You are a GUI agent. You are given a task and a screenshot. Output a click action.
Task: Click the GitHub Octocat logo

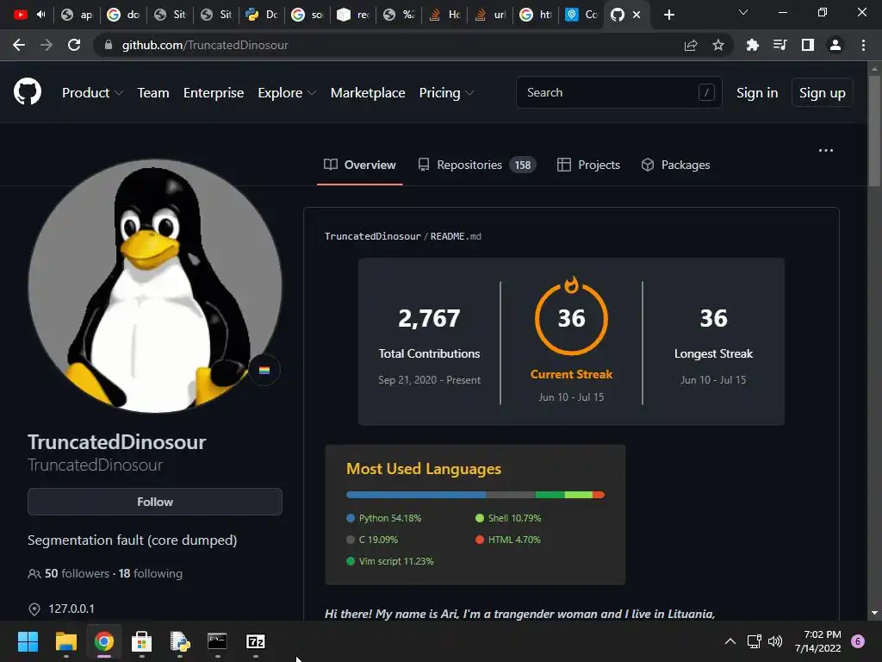(x=27, y=92)
